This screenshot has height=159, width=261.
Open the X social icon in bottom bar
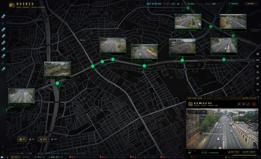click(x=7, y=157)
